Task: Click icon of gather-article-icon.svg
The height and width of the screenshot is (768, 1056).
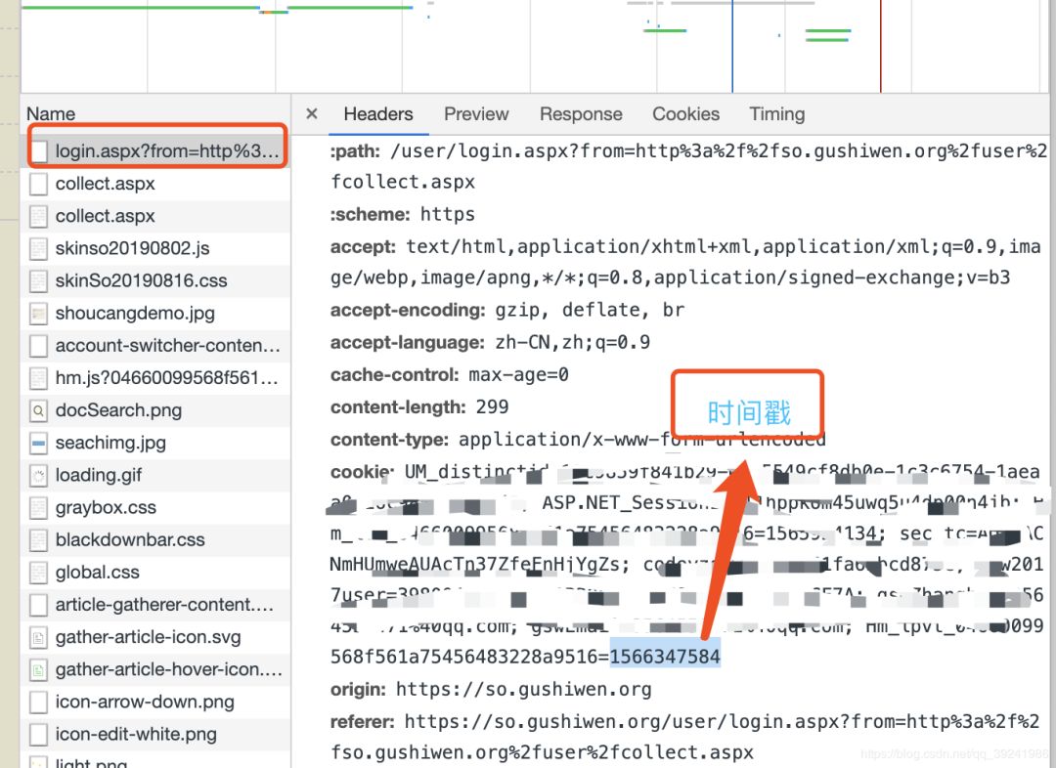Action: pos(39,637)
